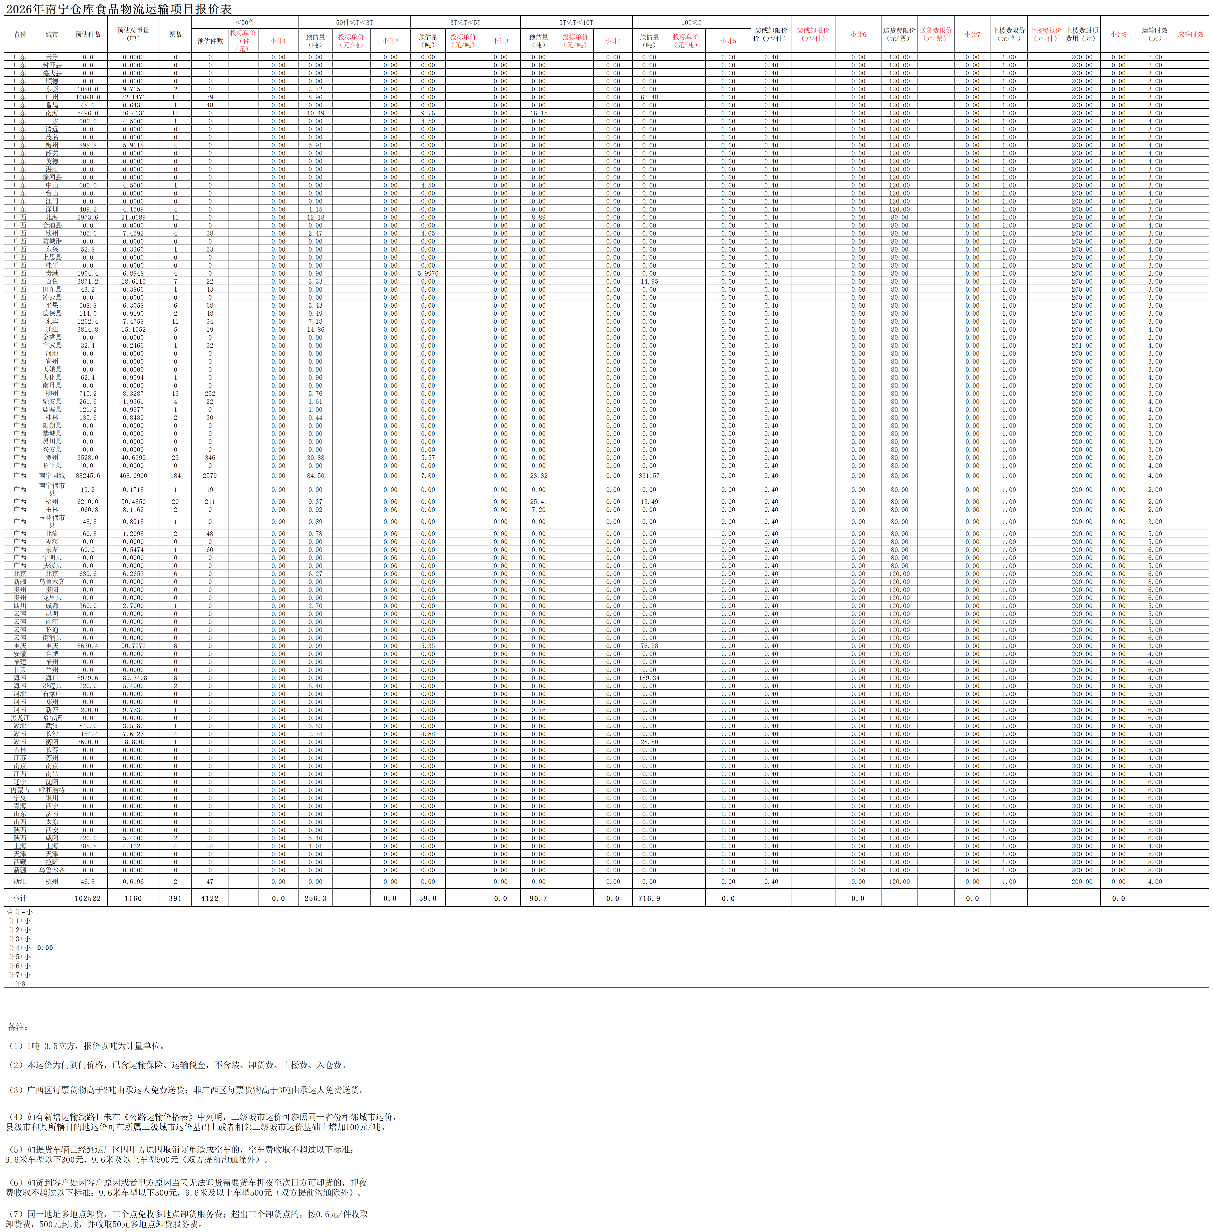The height and width of the screenshot is (1232, 1213).
Task: Click the 50件≤T<3T group header
Action: tap(354, 22)
